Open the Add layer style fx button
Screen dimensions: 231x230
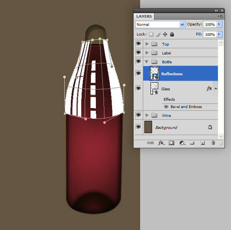click(x=161, y=143)
